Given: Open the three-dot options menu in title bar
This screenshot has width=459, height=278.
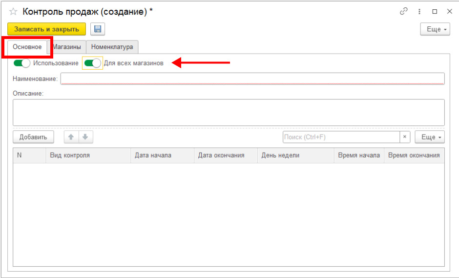Looking at the screenshot, I should [x=419, y=11].
